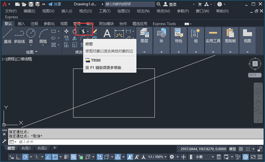The image size is (265, 162).
Task: Click the 共享 share button
Action: coord(55,4)
